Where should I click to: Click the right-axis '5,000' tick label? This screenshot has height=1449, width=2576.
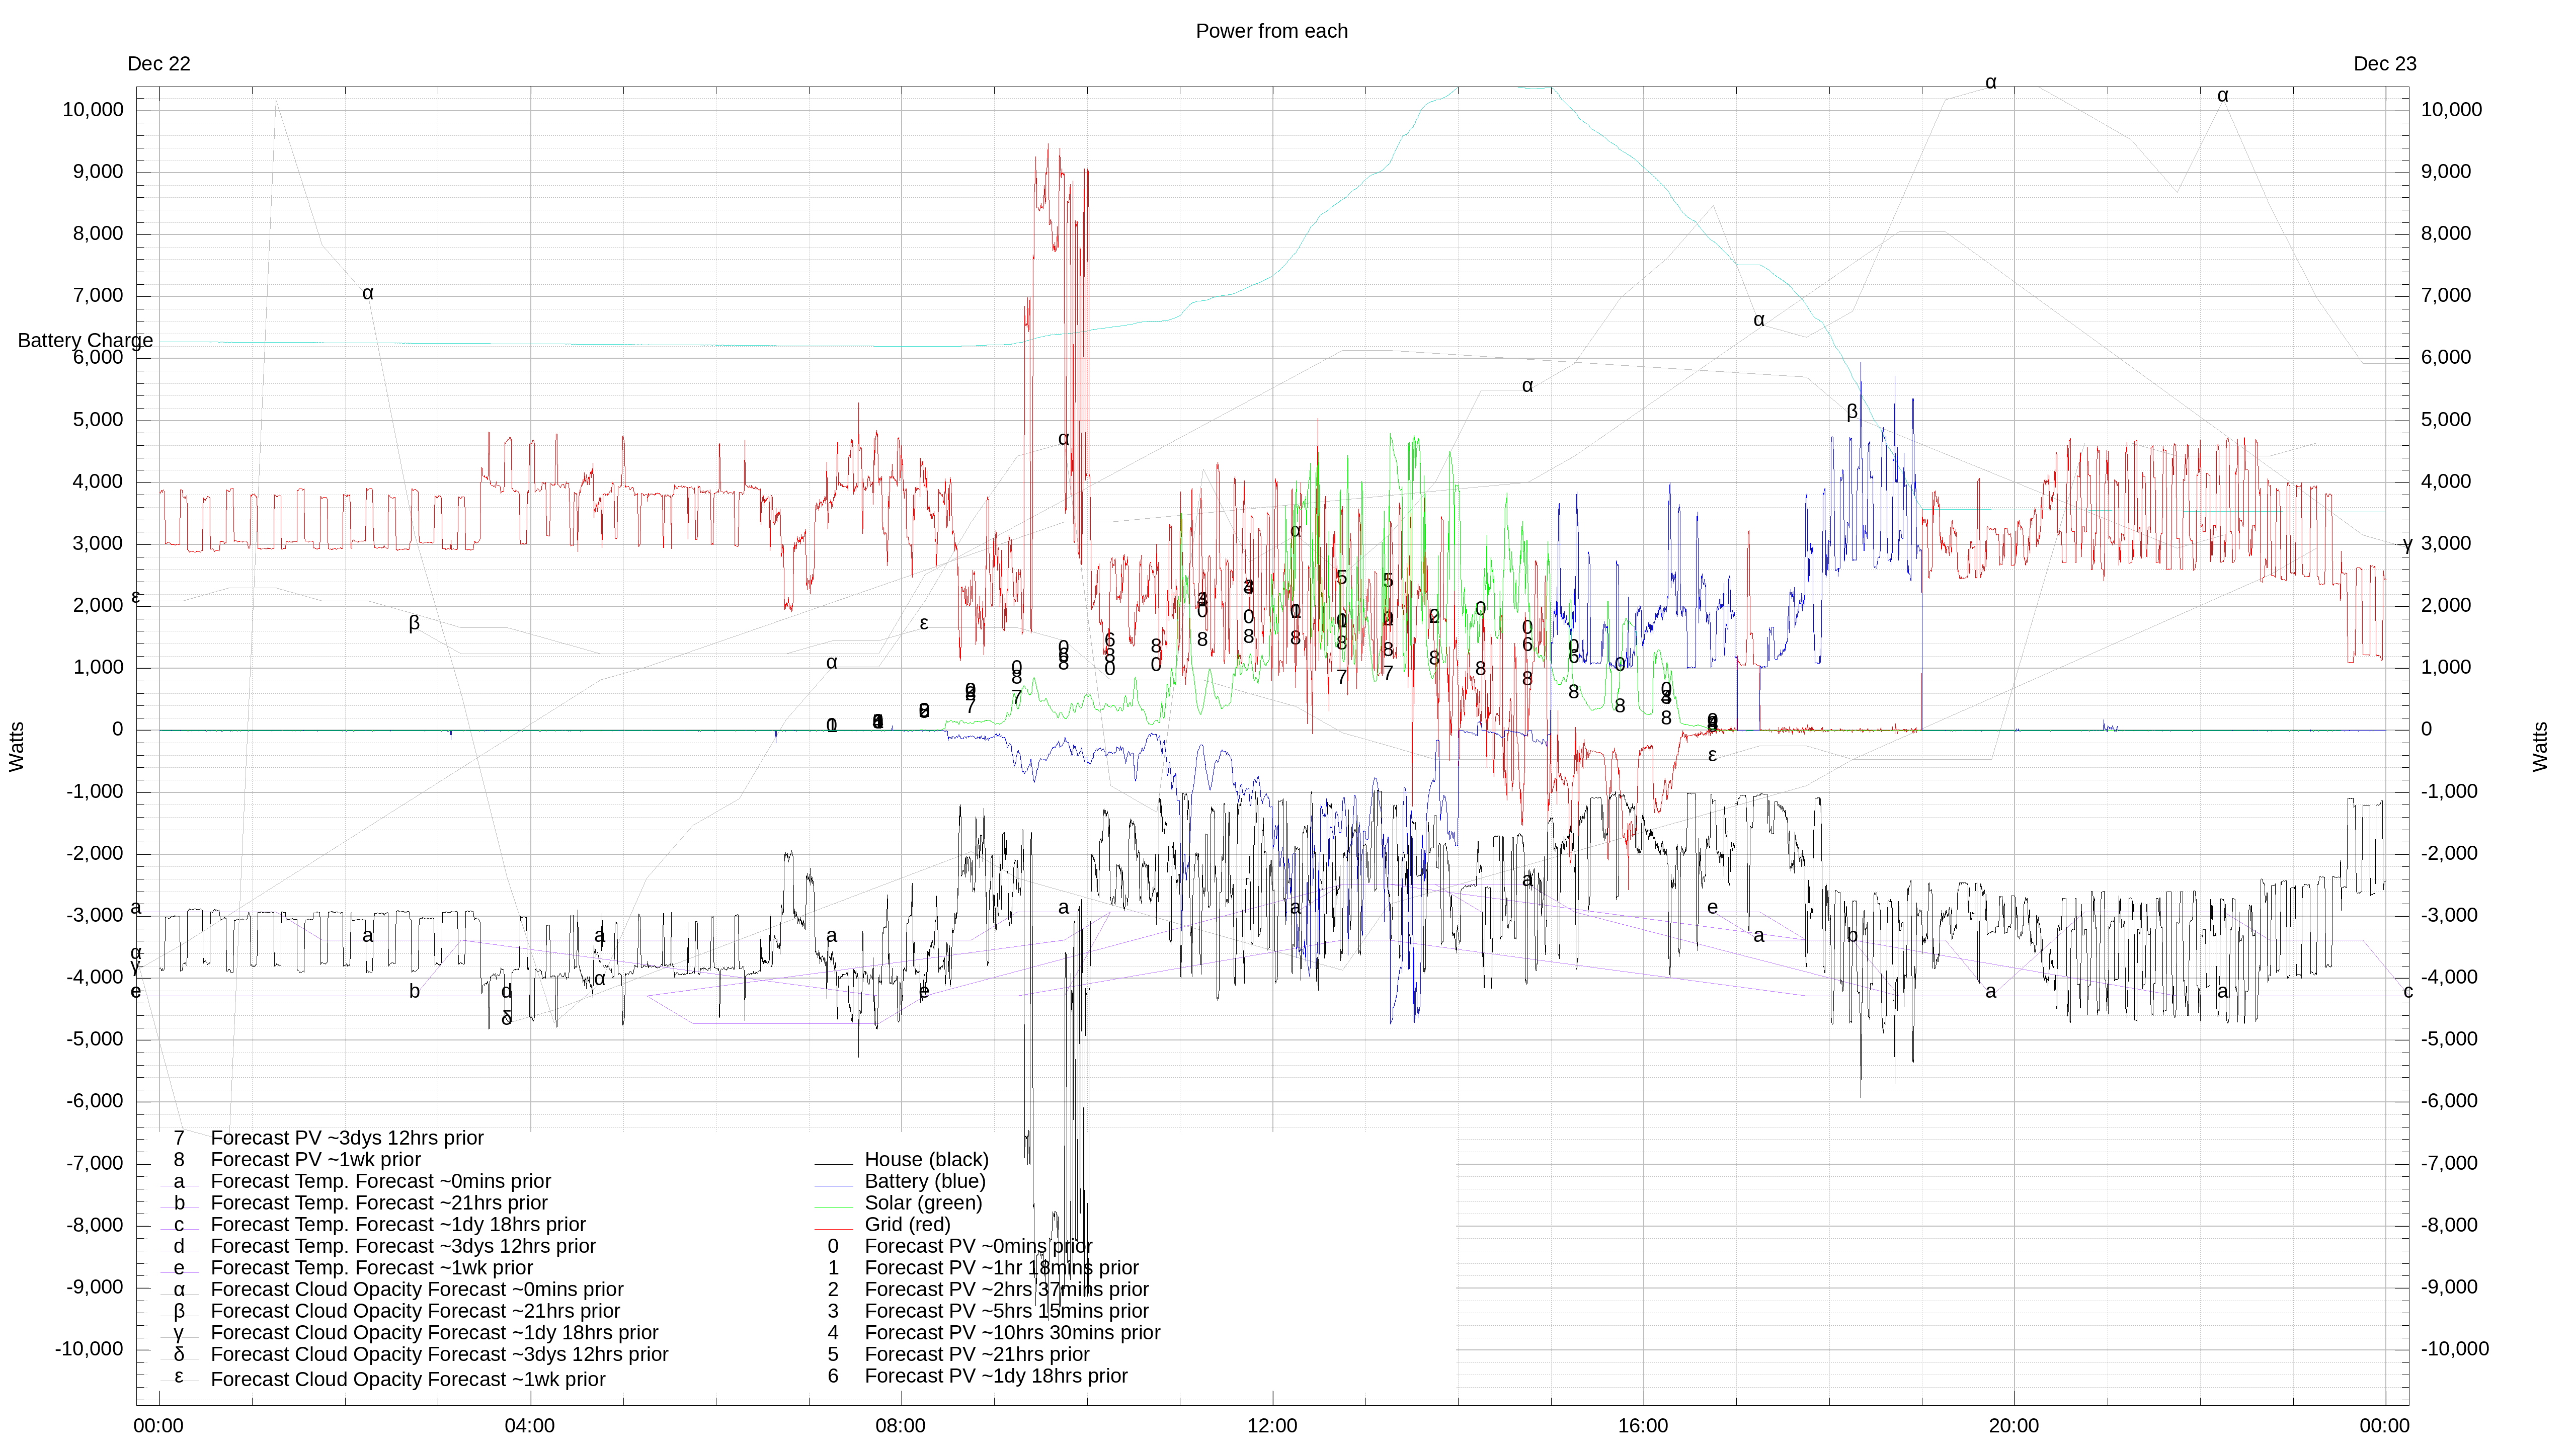2445,420
